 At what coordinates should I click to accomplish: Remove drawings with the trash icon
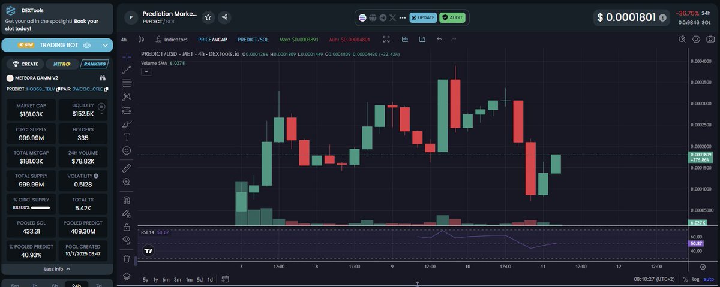(127, 259)
